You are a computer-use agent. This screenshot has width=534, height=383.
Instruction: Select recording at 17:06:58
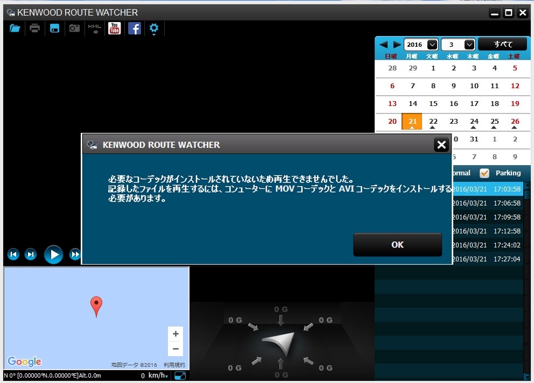(x=488, y=203)
